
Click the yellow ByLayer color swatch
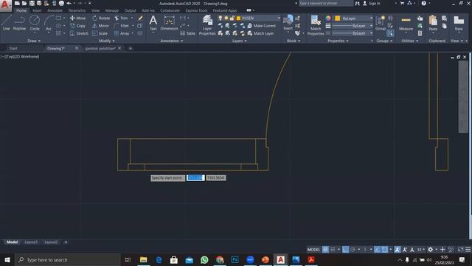338,18
